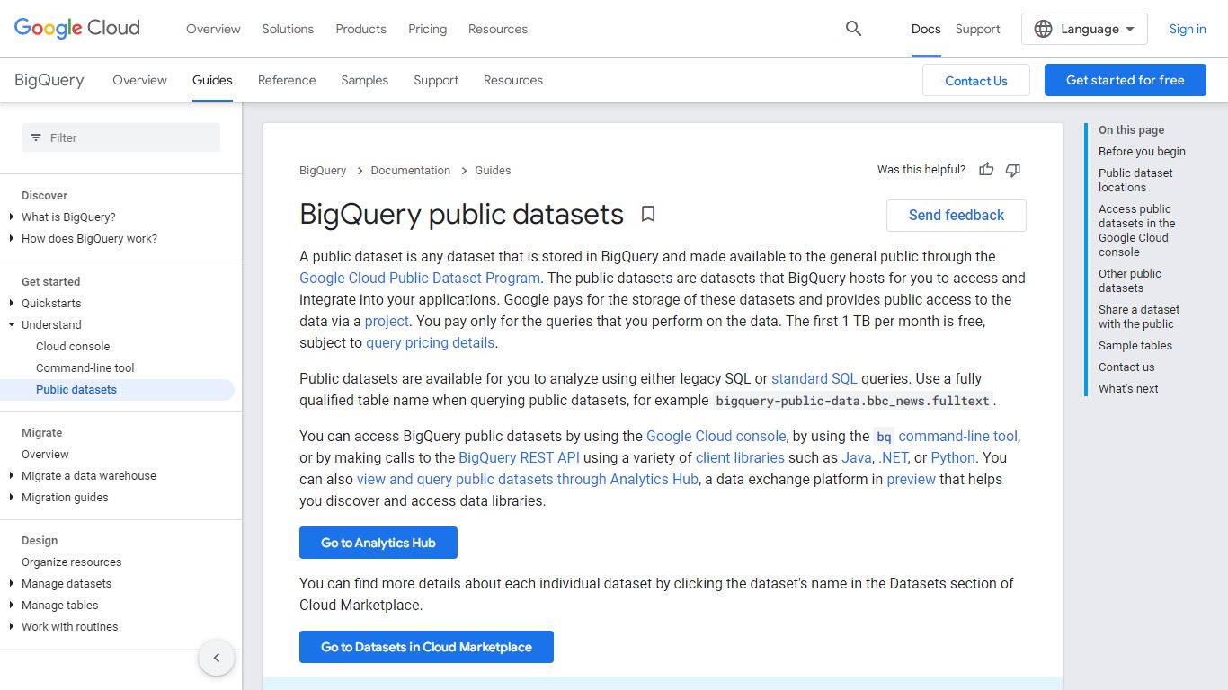Open the client libraries link
1228x690 pixels.
click(x=740, y=457)
